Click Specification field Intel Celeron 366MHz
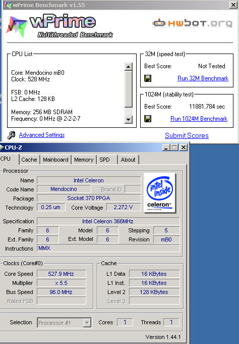This screenshot has width=239, height=344. tap(108, 221)
